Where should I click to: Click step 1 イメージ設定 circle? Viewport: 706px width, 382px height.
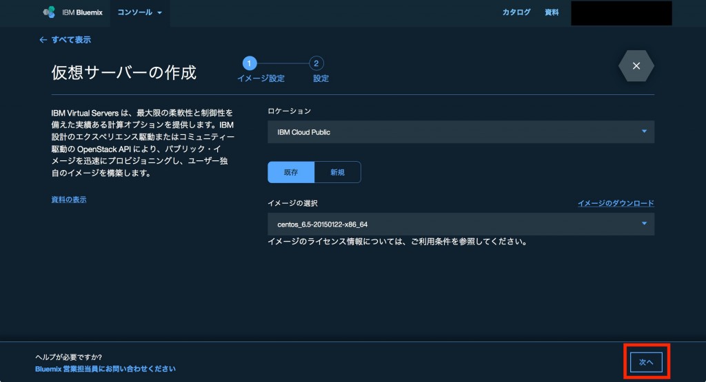point(250,63)
